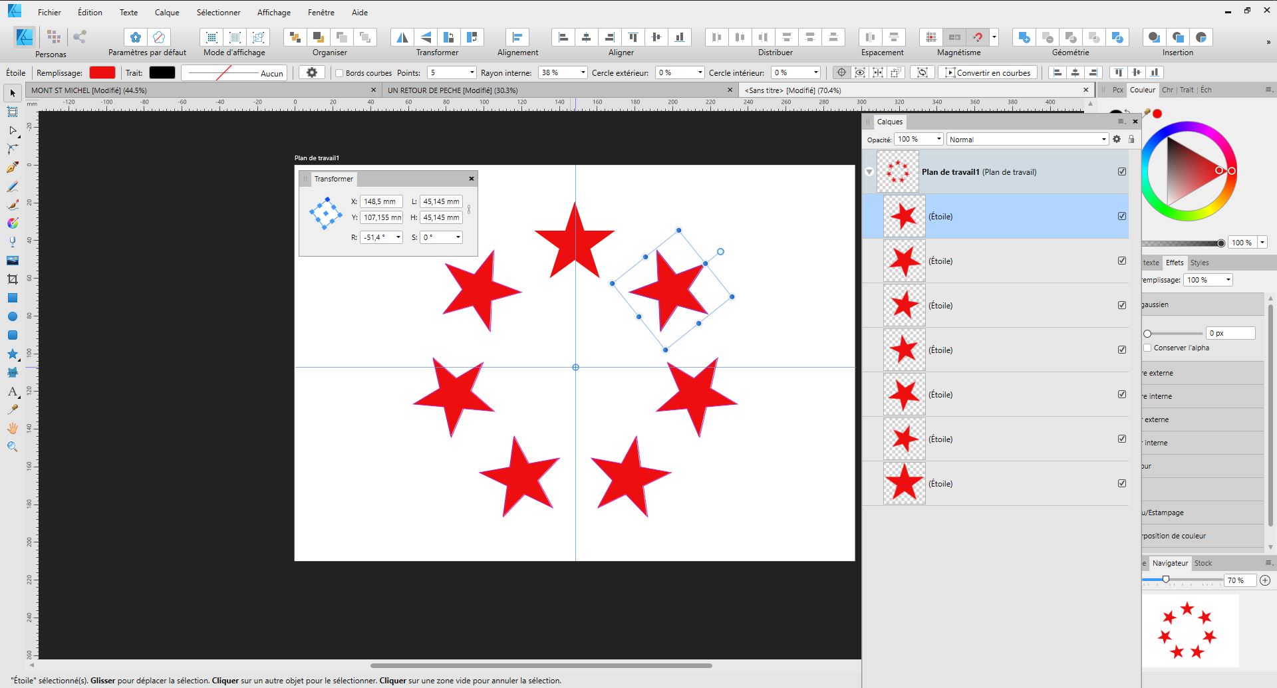Open the Cercle extérieur dropdown
The width and height of the screenshot is (1277, 688).
coord(700,72)
